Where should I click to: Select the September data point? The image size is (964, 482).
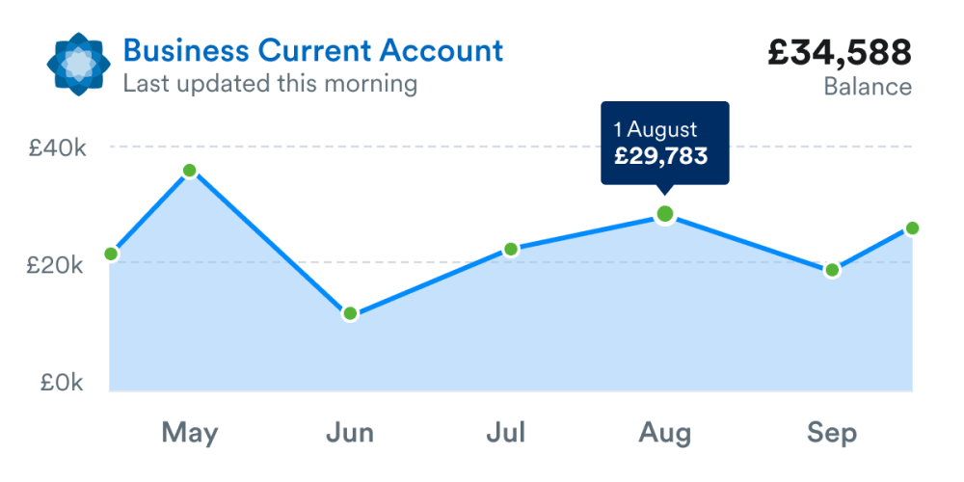832,270
